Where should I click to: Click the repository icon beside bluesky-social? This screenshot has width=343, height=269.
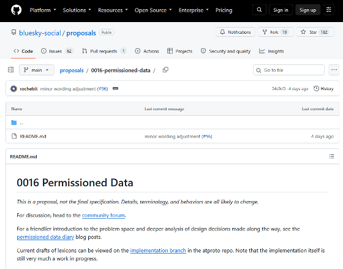[x=13, y=32]
